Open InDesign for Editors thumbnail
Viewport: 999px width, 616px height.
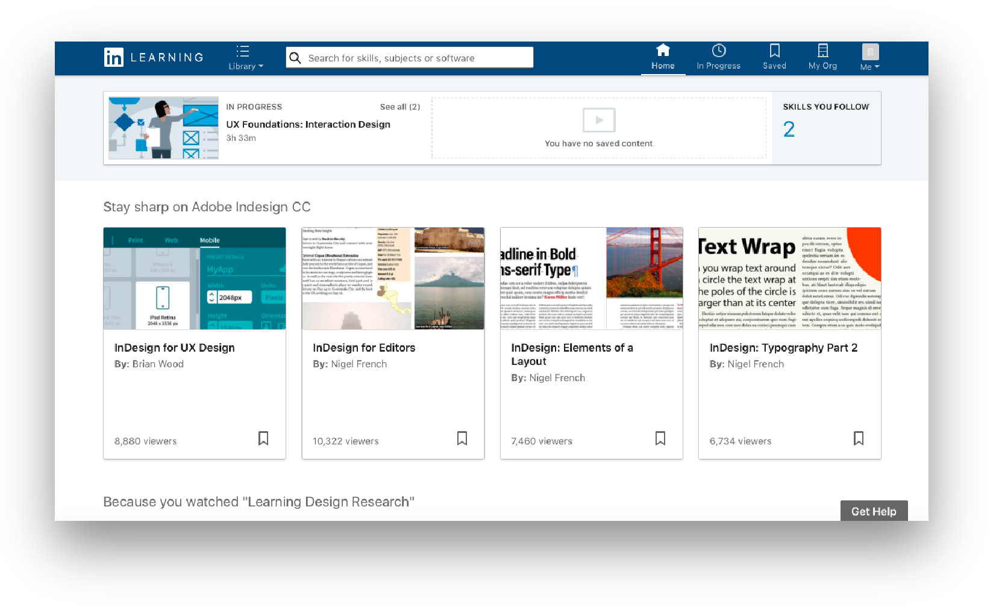pos(393,278)
